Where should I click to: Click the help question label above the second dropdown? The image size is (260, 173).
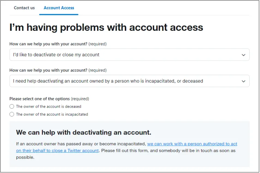point(48,70)
